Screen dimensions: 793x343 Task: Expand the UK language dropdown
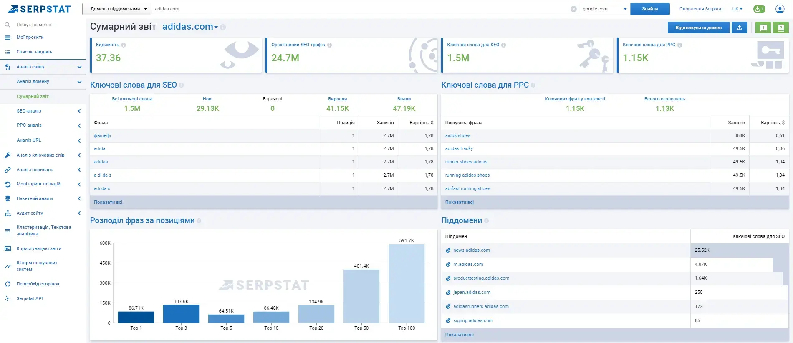737,9
